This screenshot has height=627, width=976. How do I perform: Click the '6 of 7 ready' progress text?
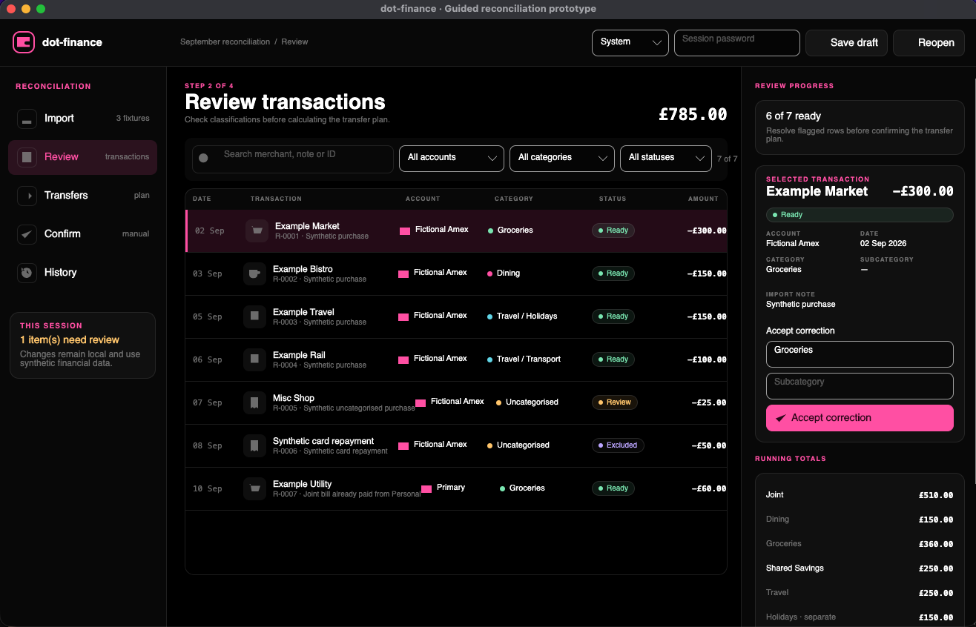click(x=794, y=116)
